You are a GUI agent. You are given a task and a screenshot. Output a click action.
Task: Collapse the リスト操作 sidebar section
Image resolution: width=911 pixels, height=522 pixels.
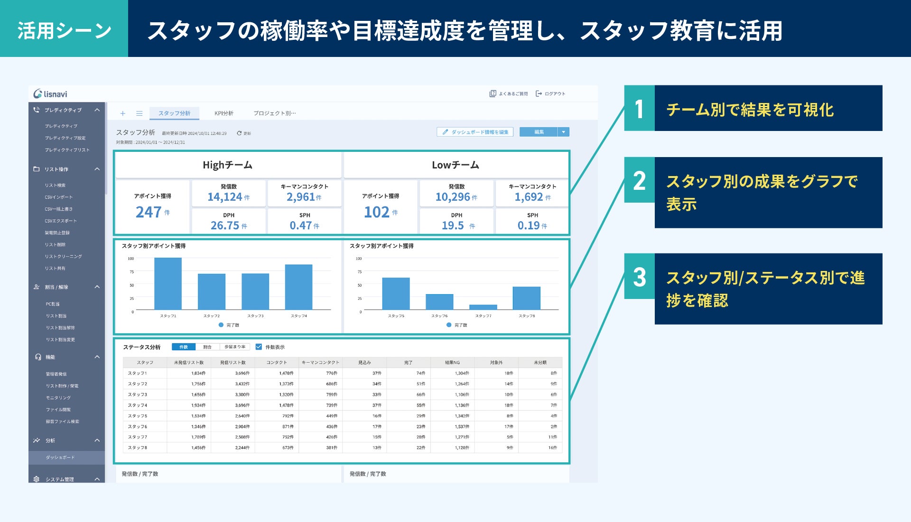click(97, 169)
